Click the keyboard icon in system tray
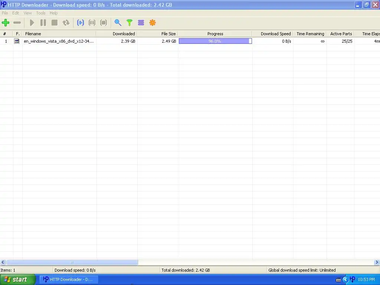Image resolution: width=380 pixels, height=285 pixels. click(x=338, y=280)
